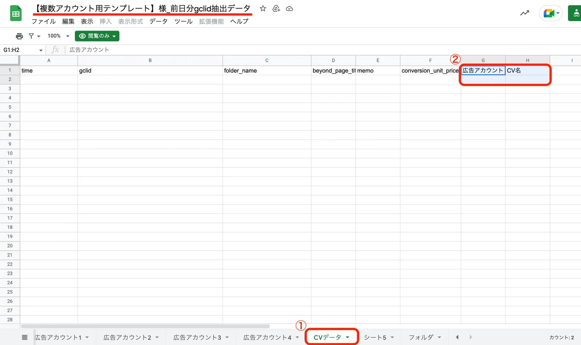Open the all sheets list icon

25,337
